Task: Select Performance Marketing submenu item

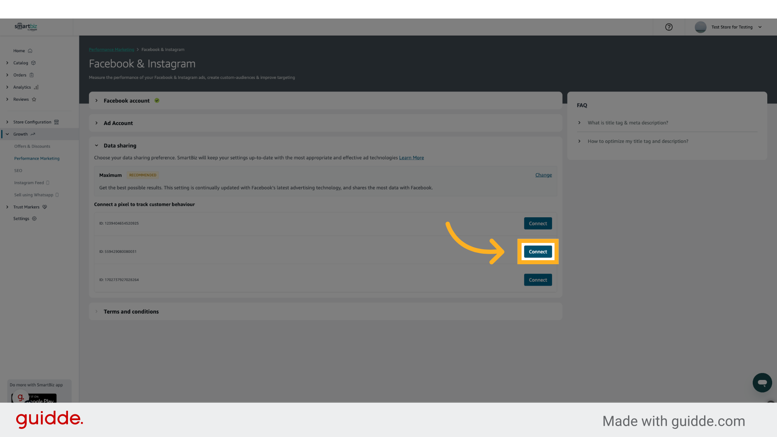Action: pyautogui.click(x=37, y=158)
